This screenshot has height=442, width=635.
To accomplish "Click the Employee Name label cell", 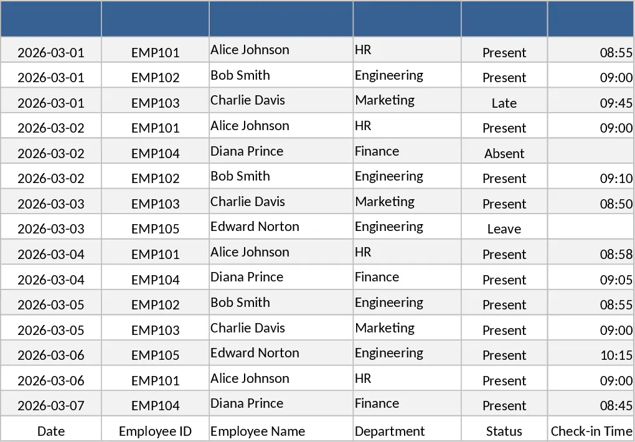I will tap(281, 429).
